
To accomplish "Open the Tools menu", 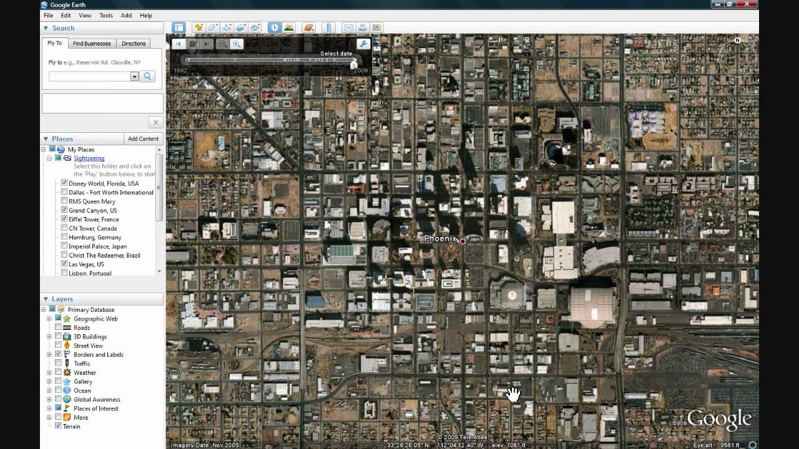I will click(x=106, y=16).
